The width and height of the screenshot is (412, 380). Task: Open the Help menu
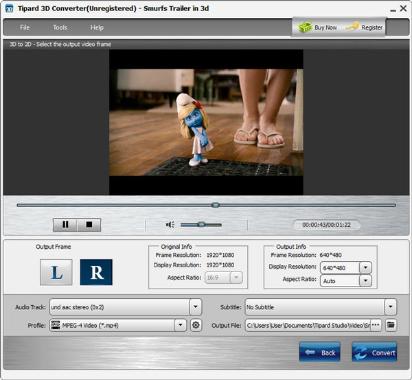97,27
